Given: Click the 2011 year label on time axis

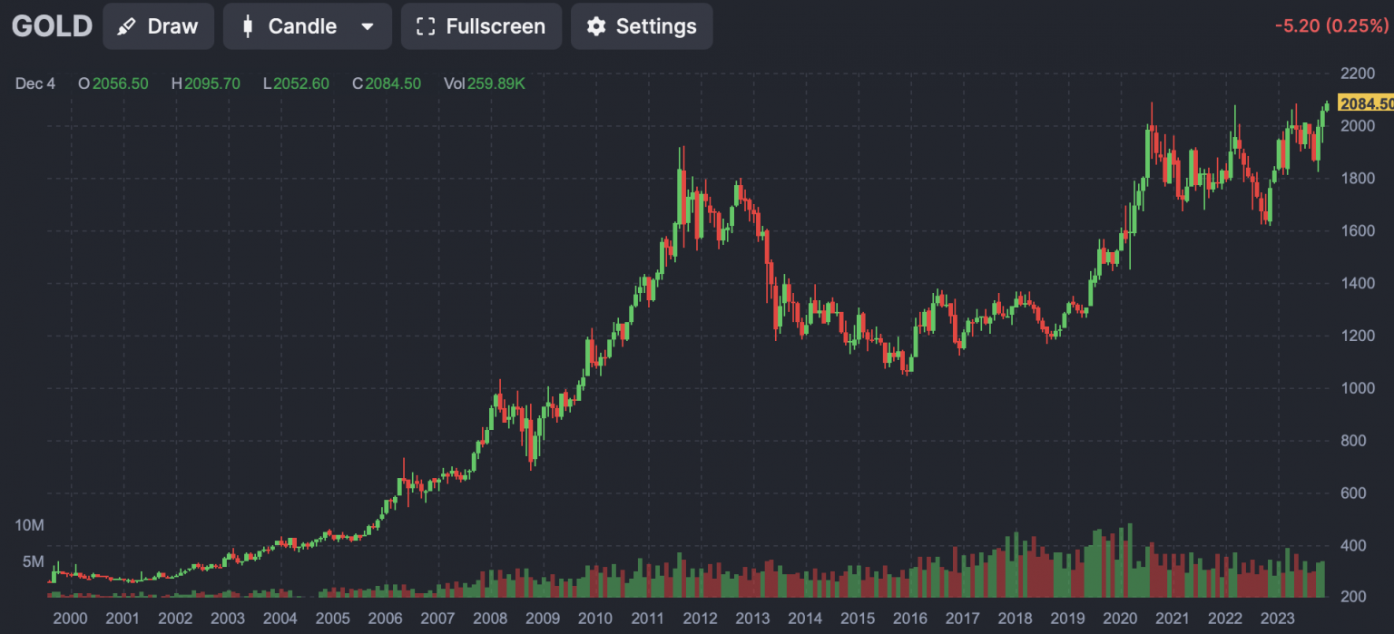Looking at the screenshot, I should [647, 619].
